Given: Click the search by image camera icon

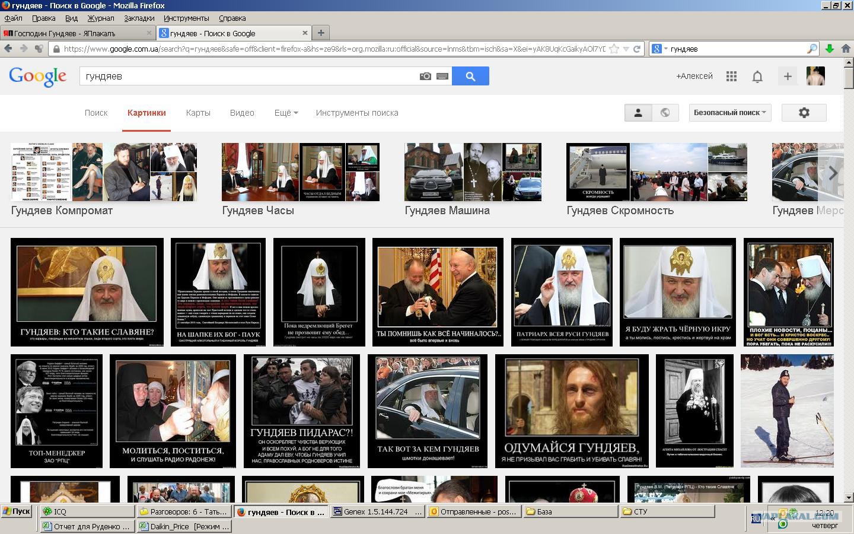Looking at the screenshot, I should click(x=425, y=76).
